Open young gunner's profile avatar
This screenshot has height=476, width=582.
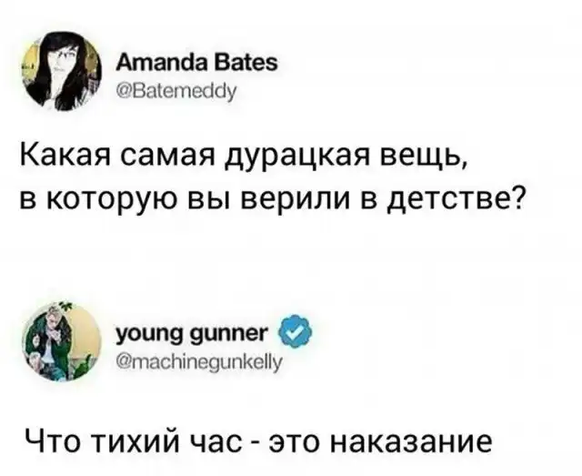tap(61, 342)
